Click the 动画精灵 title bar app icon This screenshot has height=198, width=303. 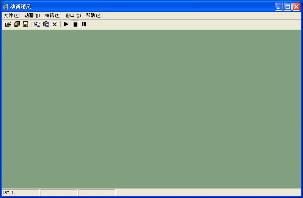coord(6,6)
